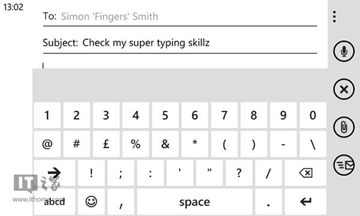Viewport: 360px width, 216px height.
Task: Focus the To recipient field
Action: click(180, 17)
